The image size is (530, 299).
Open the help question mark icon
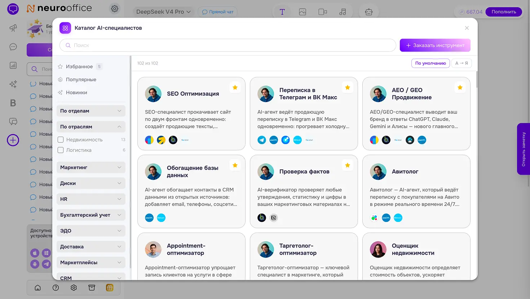click(56, 288)
